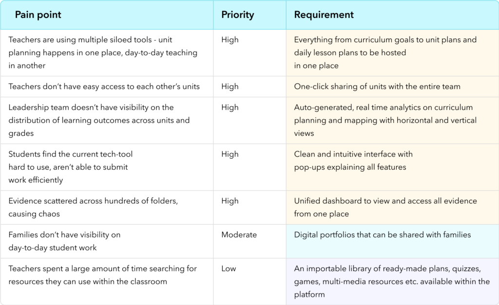Viewport: 499px width, 305px height.
Task: Select the "Clean and intuitive interface" requirement
Action: (x=353, y=161)
